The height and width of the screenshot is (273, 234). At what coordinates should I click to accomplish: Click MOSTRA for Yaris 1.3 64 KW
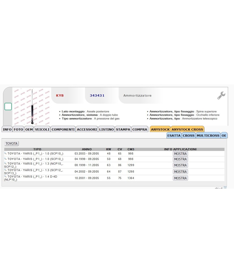[180, 172]
